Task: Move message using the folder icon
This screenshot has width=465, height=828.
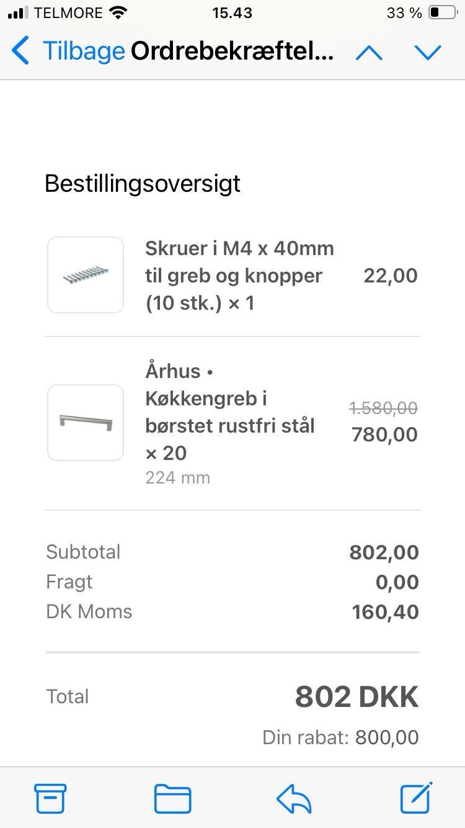Action: 172,798
